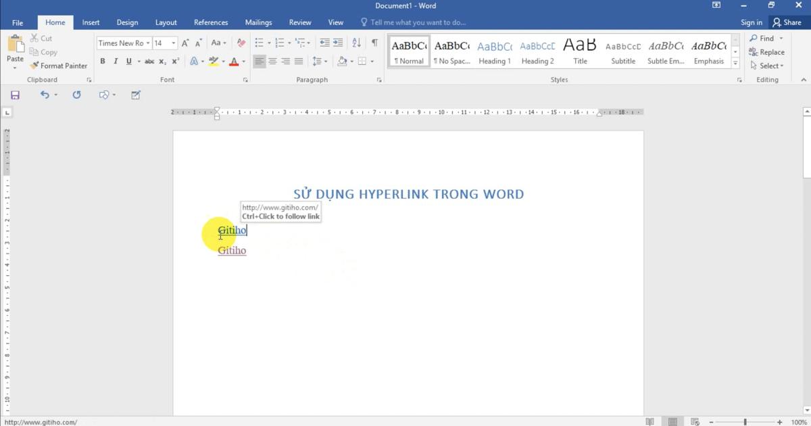Viewport: 811px width, 426px height.
Task: Toggle Show/Hide paragraph marks
Action: [374, 43]
